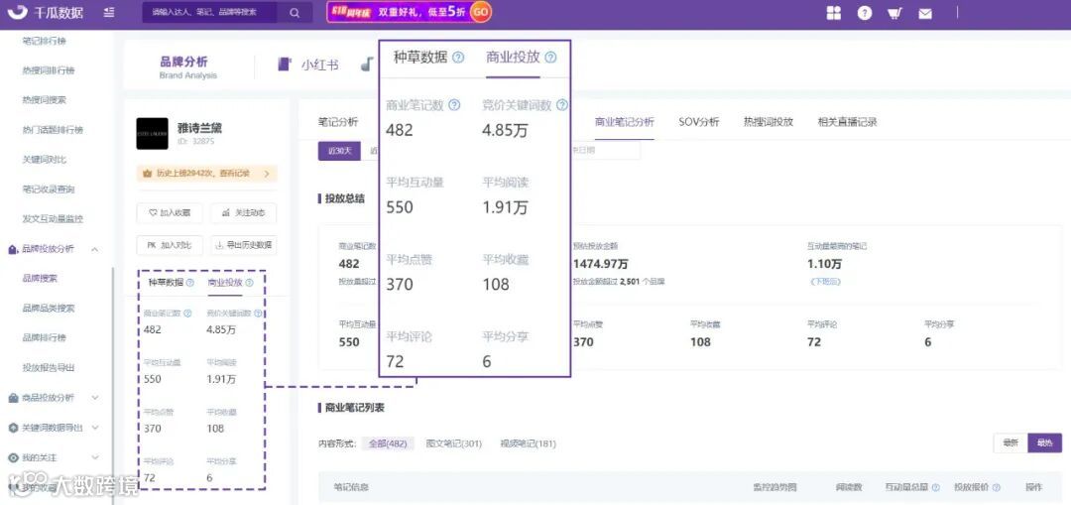Click the 关注动态 button
1071x505 pixels.
(244, 213)
